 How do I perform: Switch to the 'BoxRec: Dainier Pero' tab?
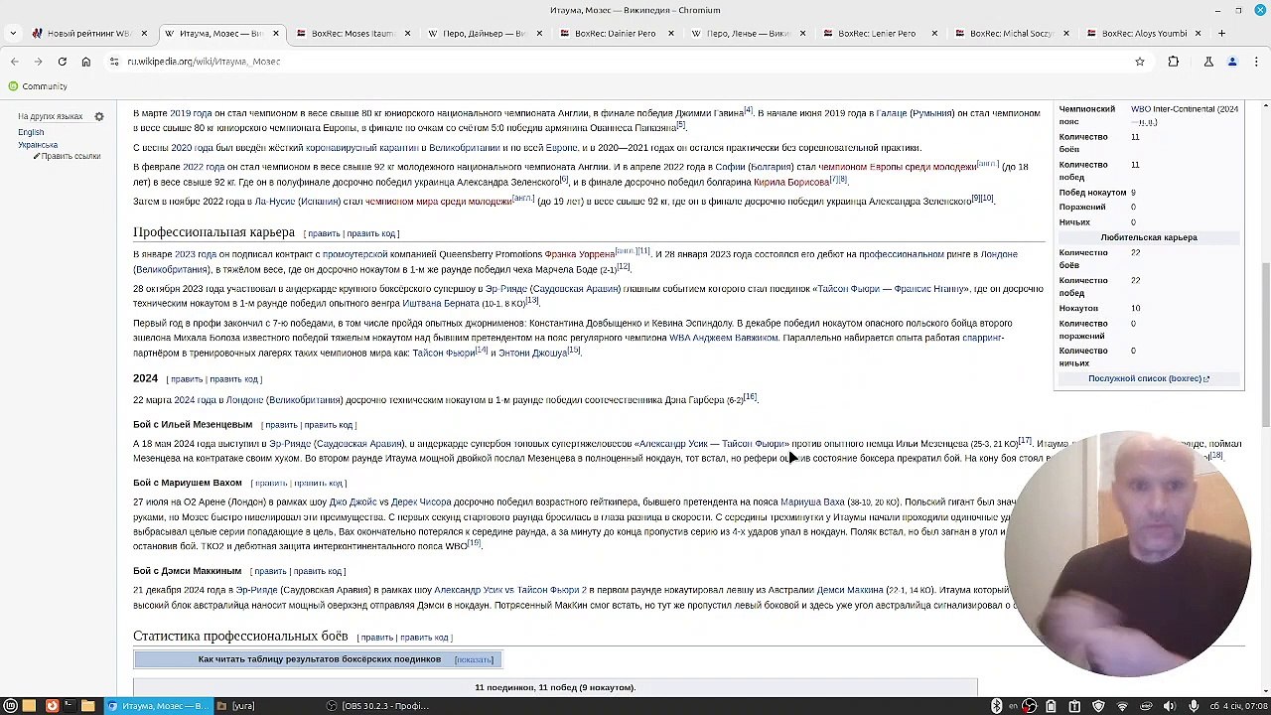(x=615, y=33)
